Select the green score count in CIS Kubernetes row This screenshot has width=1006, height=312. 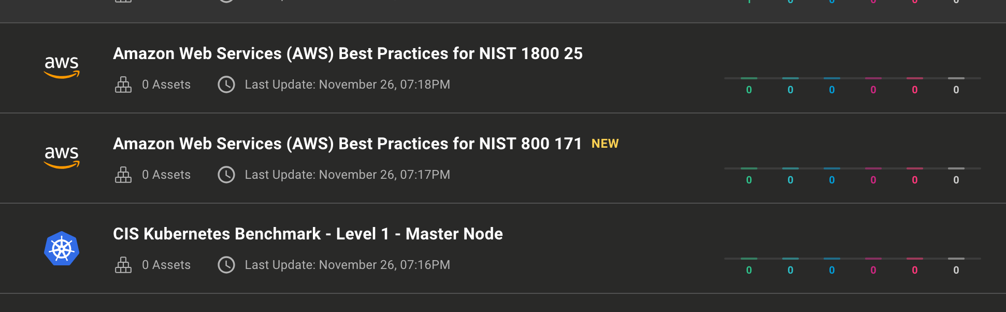point(749,270)
